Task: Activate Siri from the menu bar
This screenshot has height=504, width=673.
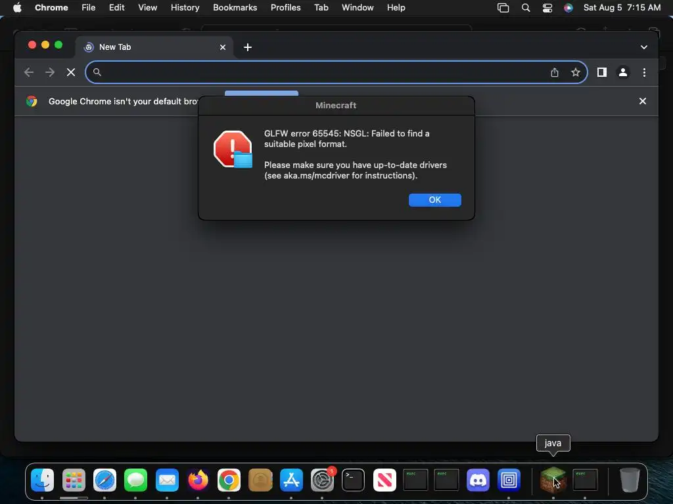Action: point(569,8)
